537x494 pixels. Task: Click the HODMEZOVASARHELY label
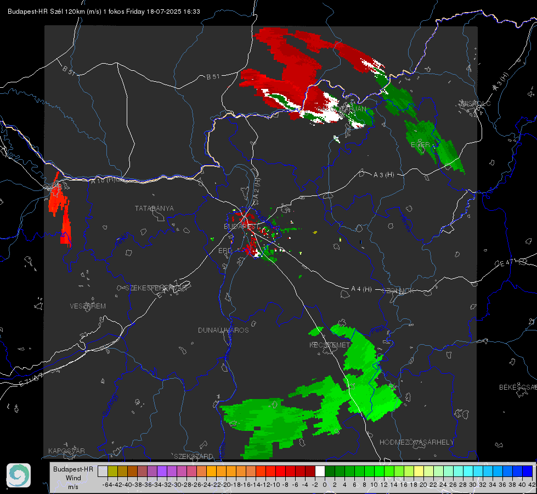tap(416, 442)
